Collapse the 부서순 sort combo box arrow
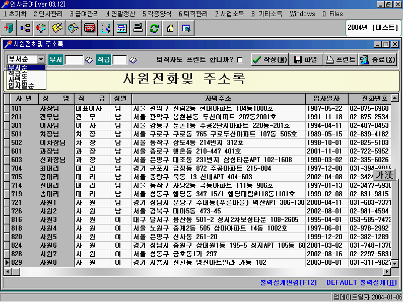 (x=41, y=59)
